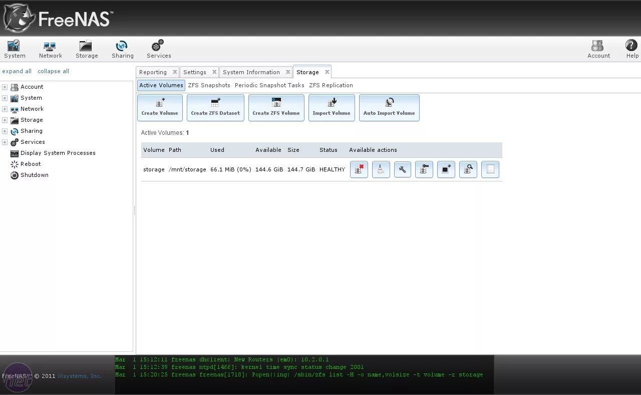641x395 pixels.
Task: Select the Active Volumes sub-tab
Action: point(161,85)
